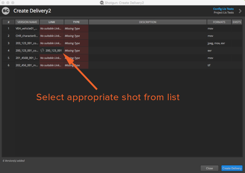Sort by the TYPE column header

click(x=76, y=22)
